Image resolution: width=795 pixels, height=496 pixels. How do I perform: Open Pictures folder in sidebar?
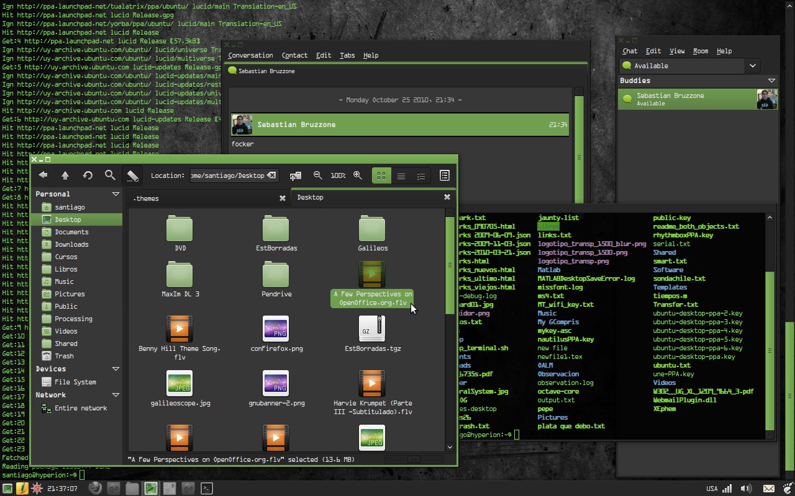(x=76, y=294)
